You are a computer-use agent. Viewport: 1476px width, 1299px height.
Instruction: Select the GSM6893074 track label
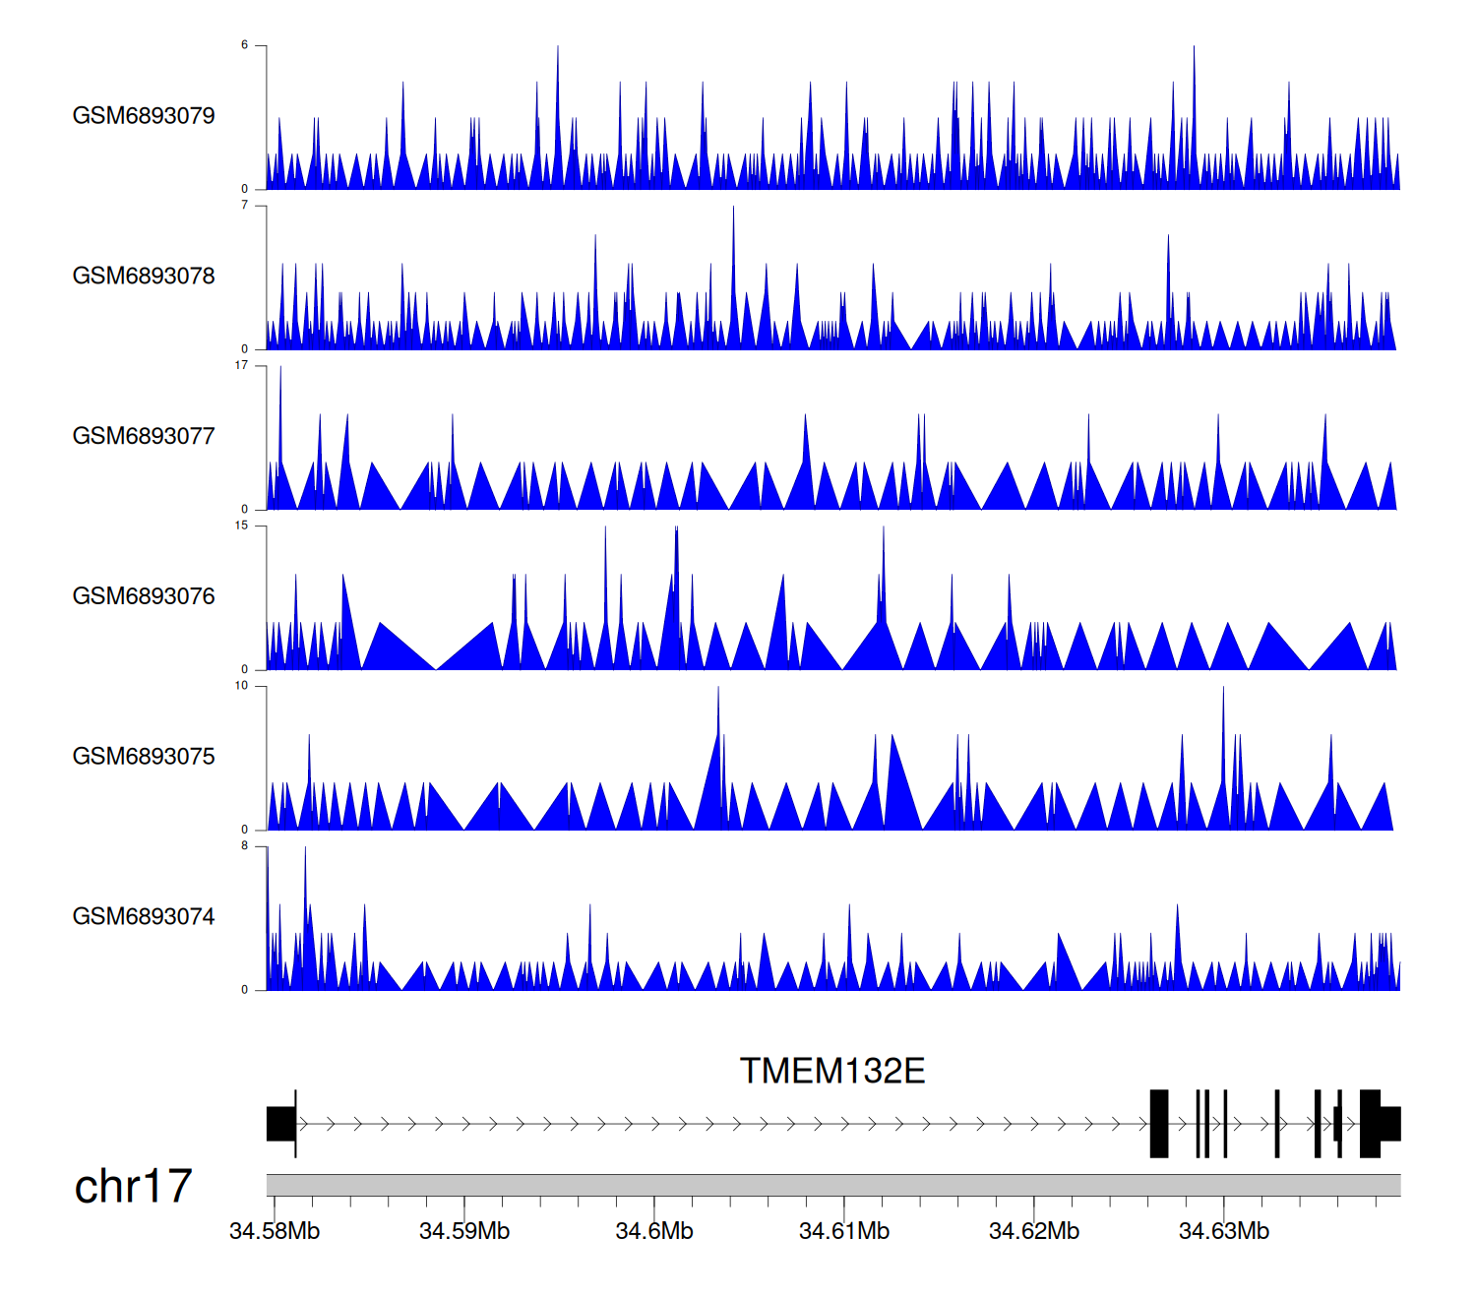[x=144, y=917]
